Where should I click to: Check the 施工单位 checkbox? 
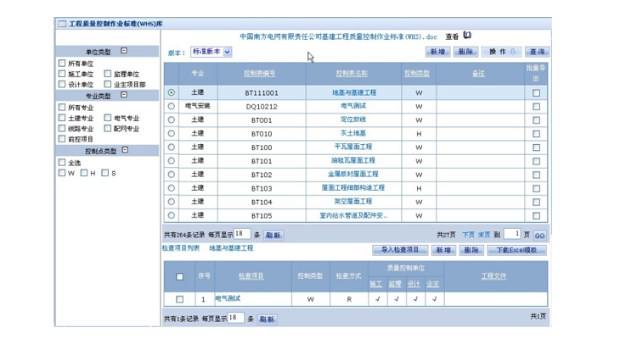[62, 74]
